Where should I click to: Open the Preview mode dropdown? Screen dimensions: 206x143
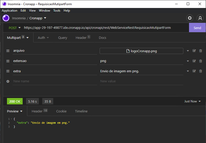[15, 111]
